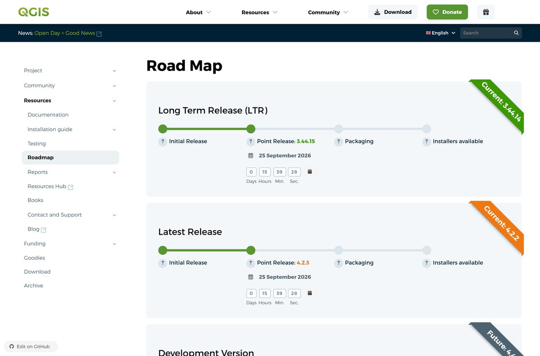Screen dimensions: 540x356
Task: Click the LTR Packaging timeline node
Action: (x=338, y=129)
